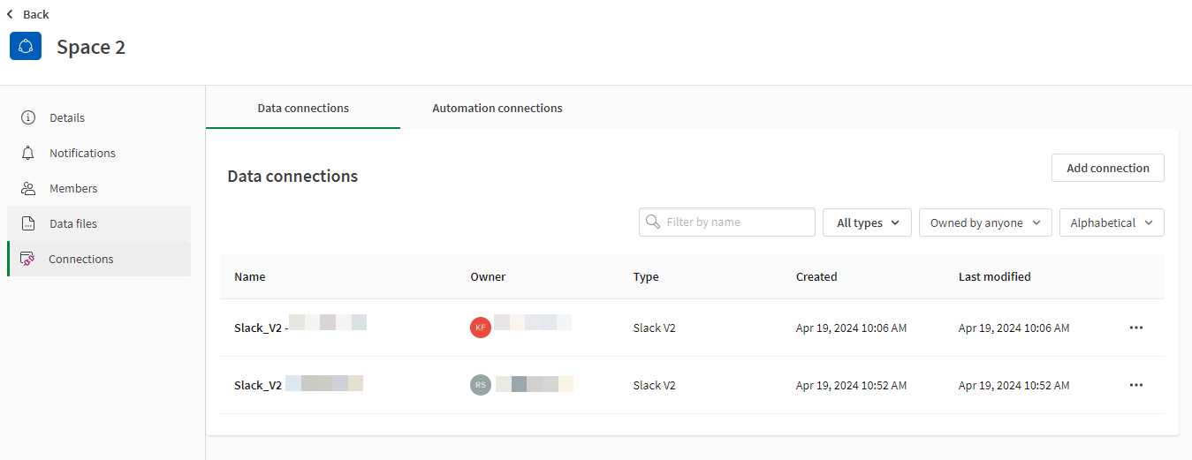Open Notifications in the sidebar
Image resolution: width=1192 pixels, height=460 pixels.
pos(99,153)
